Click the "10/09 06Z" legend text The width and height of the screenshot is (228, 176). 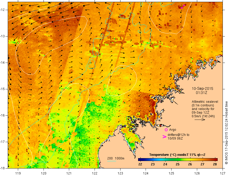[x=175, y=138]
